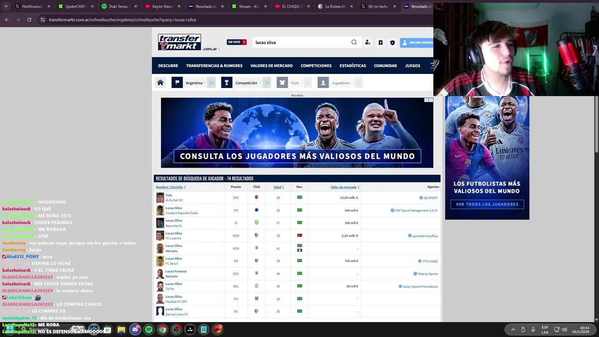
Task: Go to home via house icon
Action: point(160,83)
